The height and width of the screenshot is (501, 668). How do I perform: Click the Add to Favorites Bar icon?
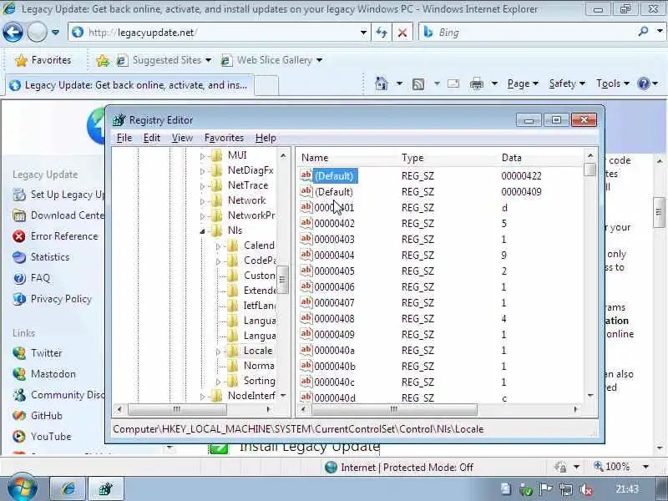tap(102, 60)
